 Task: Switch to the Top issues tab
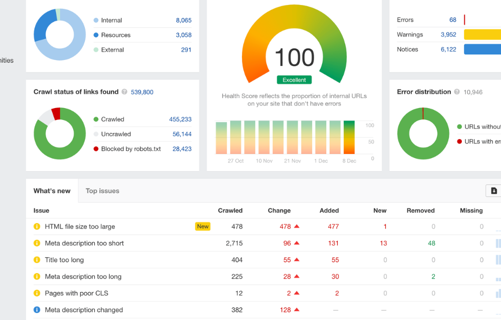pyautogui.click(x=102, y=190)
